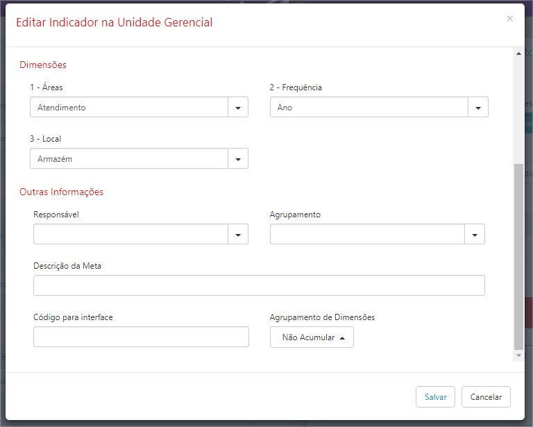Screen dimensions: 533x427
Task: Open the Responsável dropdown arrow
Action: [x=238, y=234]
